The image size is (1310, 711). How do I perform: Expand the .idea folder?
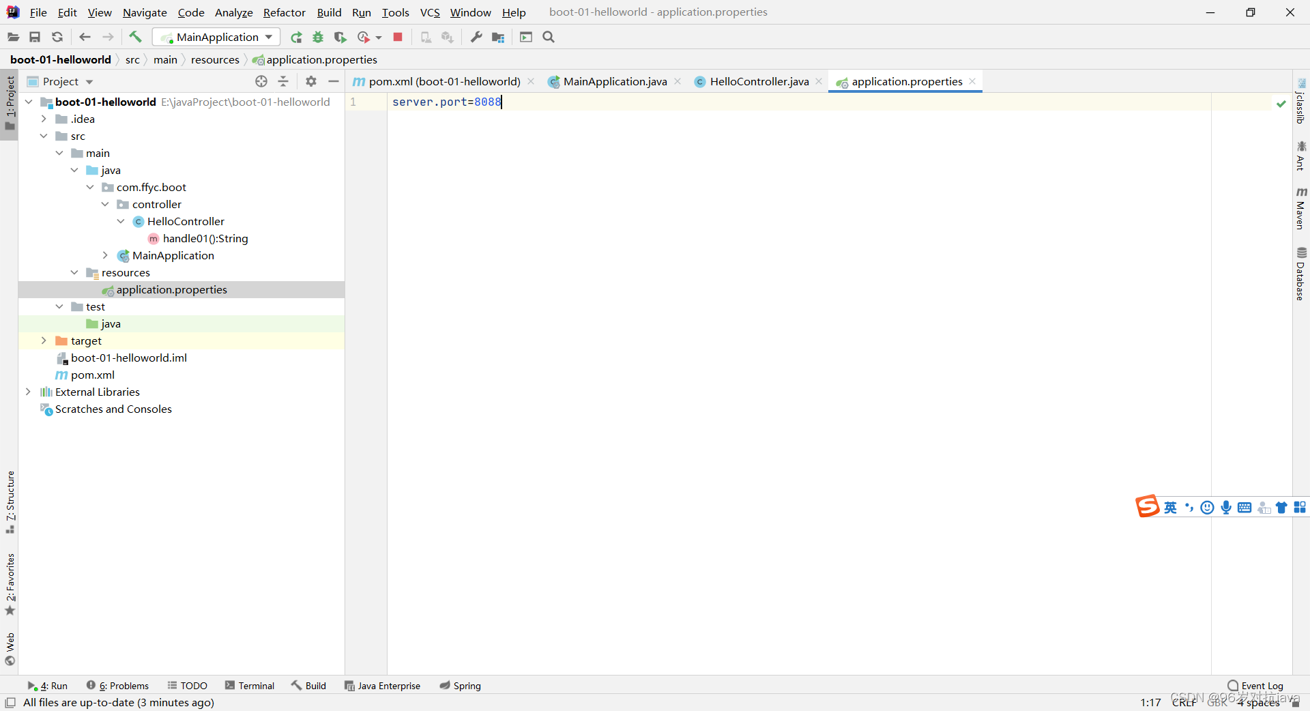click(44, 119)
